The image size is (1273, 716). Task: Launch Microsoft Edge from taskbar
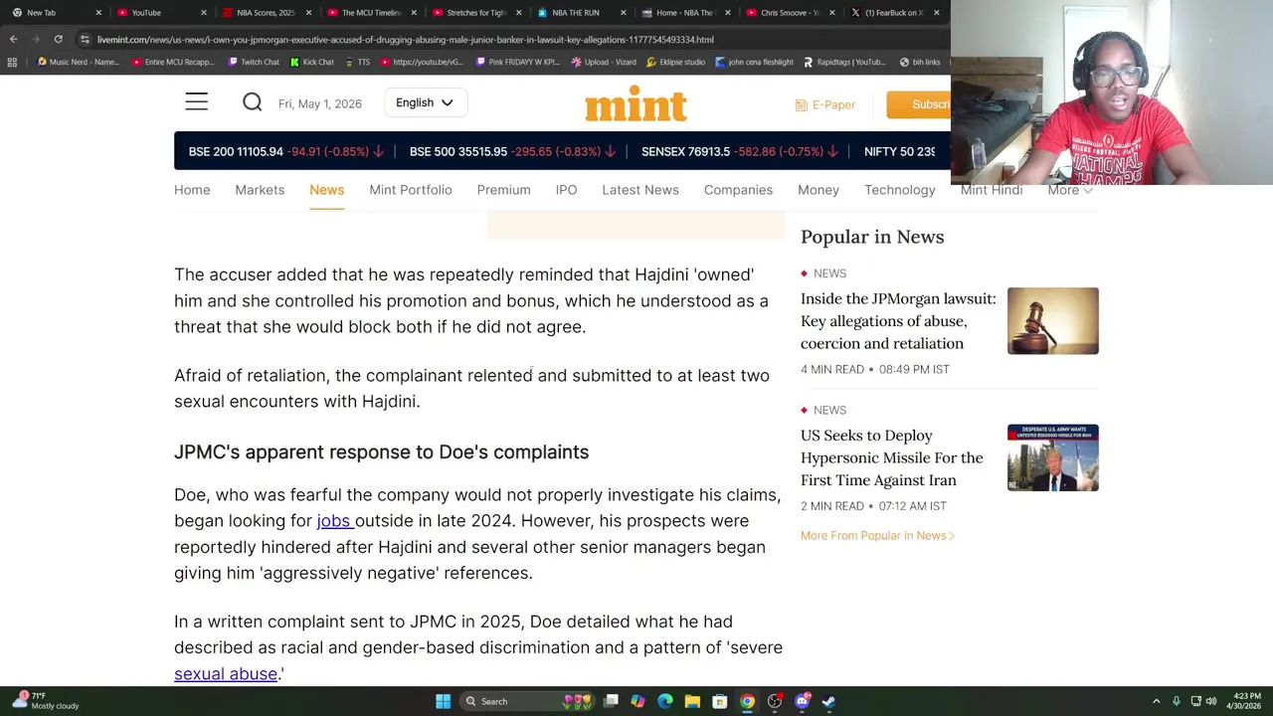pyautogui.click(x=664, y=701)
